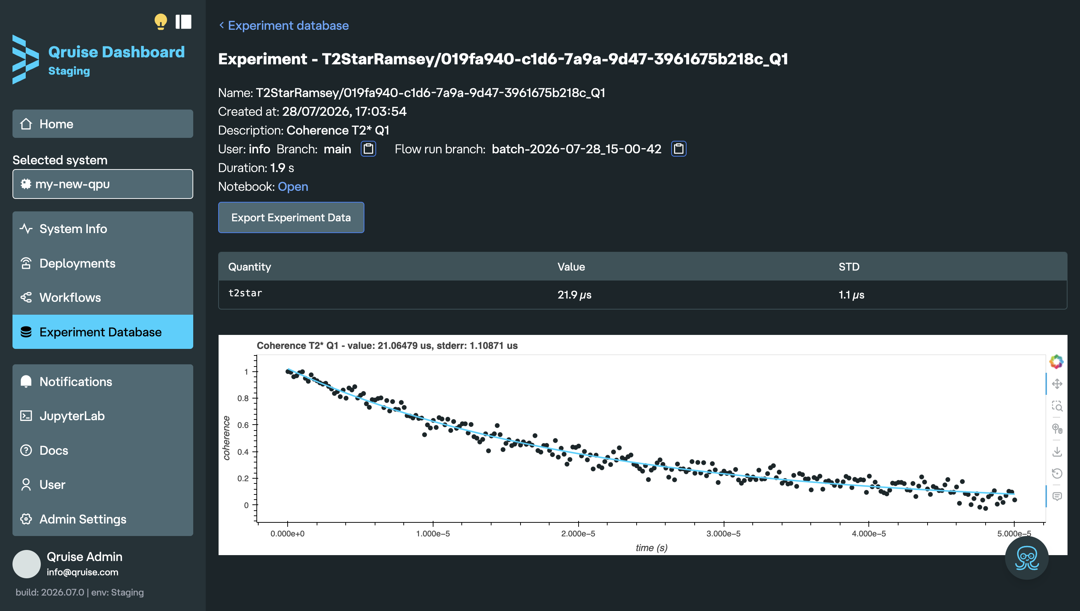This screenshot has height=611, width=1080.
Task: Click the Home house icon
Action: tap(26, 124)
